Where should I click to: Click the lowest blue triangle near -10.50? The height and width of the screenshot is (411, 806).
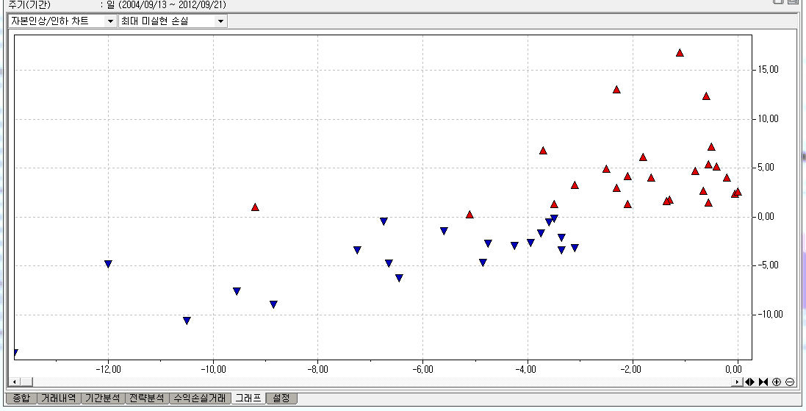coord(187,321)
